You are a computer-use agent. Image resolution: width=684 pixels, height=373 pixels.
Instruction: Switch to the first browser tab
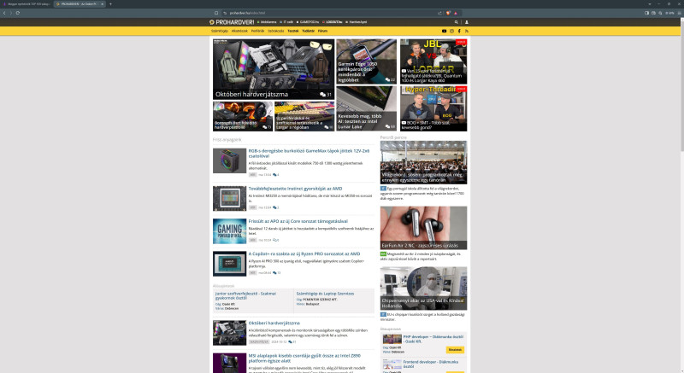tap(27, 4)
